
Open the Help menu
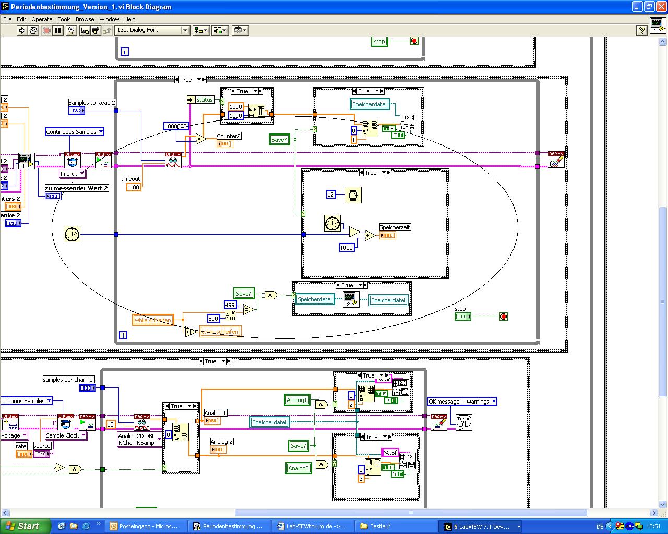(130, 19)
